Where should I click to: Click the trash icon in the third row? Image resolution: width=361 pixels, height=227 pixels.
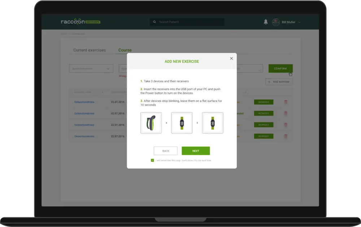(286, 125)
